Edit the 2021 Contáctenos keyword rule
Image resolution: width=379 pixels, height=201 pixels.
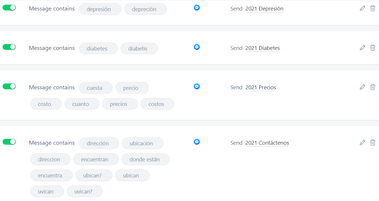[x=362, y=143]
